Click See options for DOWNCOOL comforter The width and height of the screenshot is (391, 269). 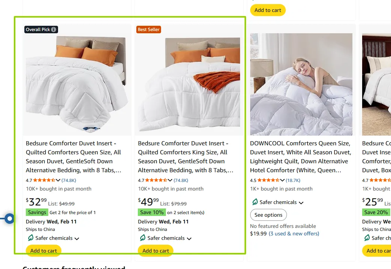pyautogui.click(x=268, y=215)
